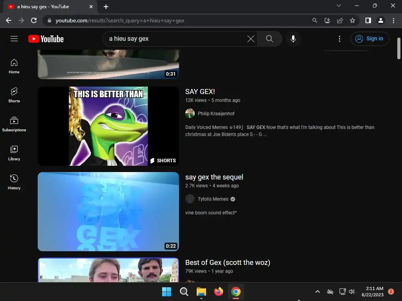The image size is (402, 301).
Task: Bookmark this page with the star
Action: pos(353,20)
